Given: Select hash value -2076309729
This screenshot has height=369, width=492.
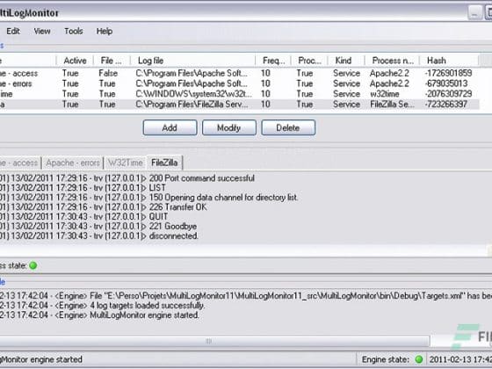Looking at the screenshot, I should coord(448,94).
